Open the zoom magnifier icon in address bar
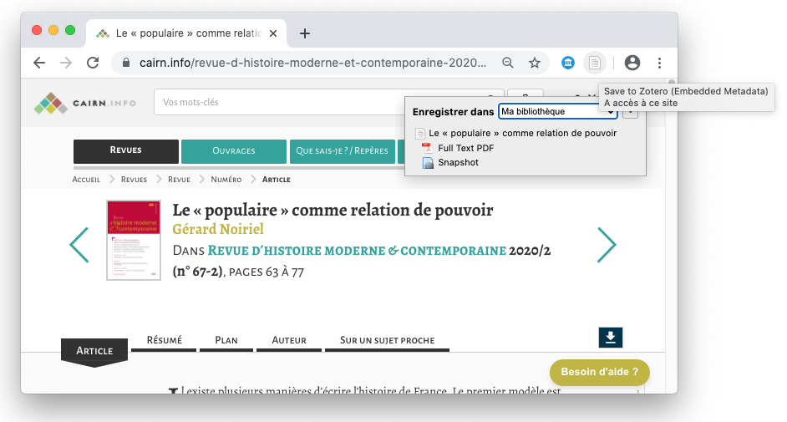The height and width of the screenshot is (422, 787). point(508,63)
